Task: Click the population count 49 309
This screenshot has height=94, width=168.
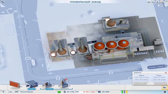Action: coord(106,92)
